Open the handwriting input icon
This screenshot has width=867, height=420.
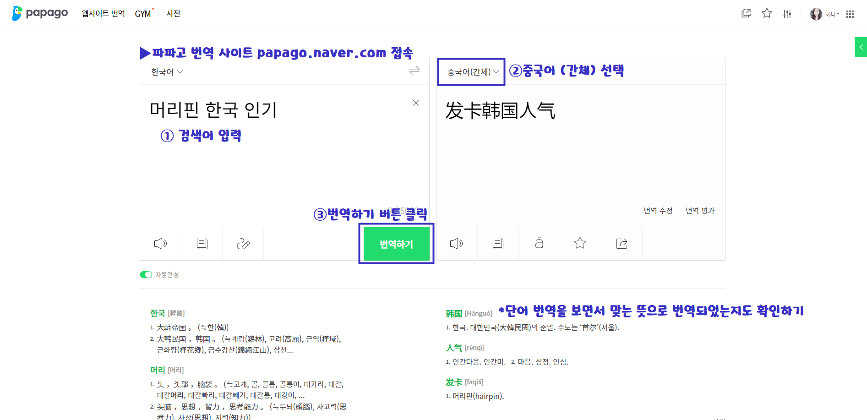point(243,244)
